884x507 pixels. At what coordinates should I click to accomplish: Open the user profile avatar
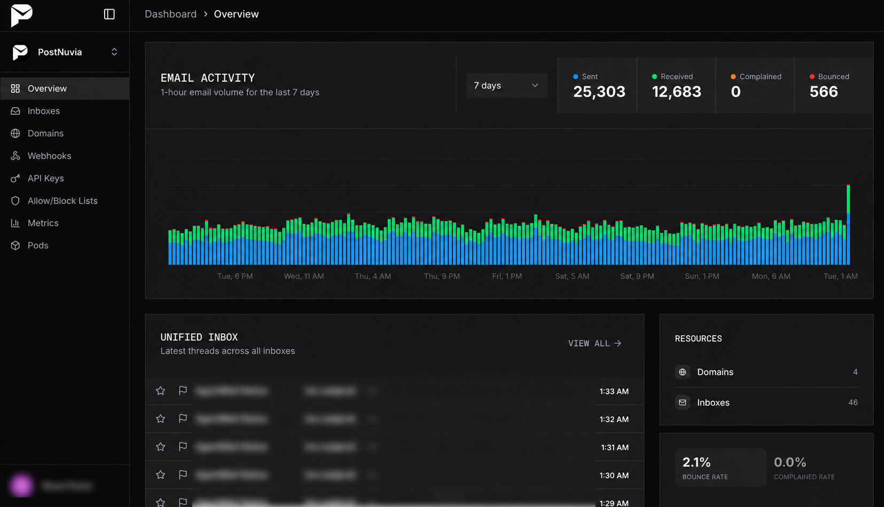pos(21,486)
